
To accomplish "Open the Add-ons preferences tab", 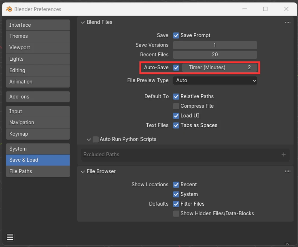I will [x=38, y=97].
